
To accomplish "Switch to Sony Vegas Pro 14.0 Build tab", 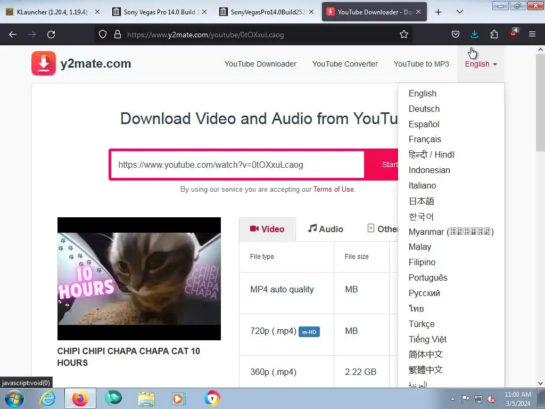I will click(x=159, y=12).
